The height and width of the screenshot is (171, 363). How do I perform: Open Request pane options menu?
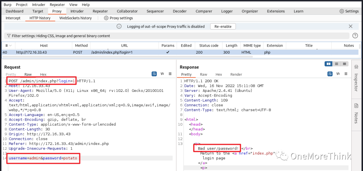pyautogui.click(x=170, y=74)
